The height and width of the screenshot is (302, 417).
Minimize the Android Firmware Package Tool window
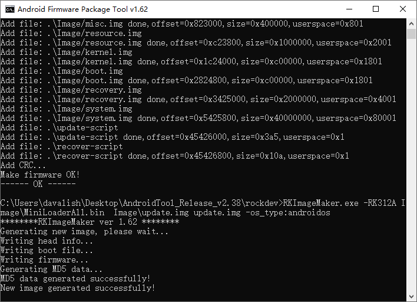[x=349, y=9]
